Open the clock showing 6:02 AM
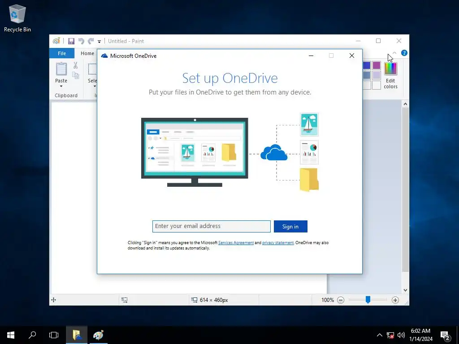 point(420,335)
